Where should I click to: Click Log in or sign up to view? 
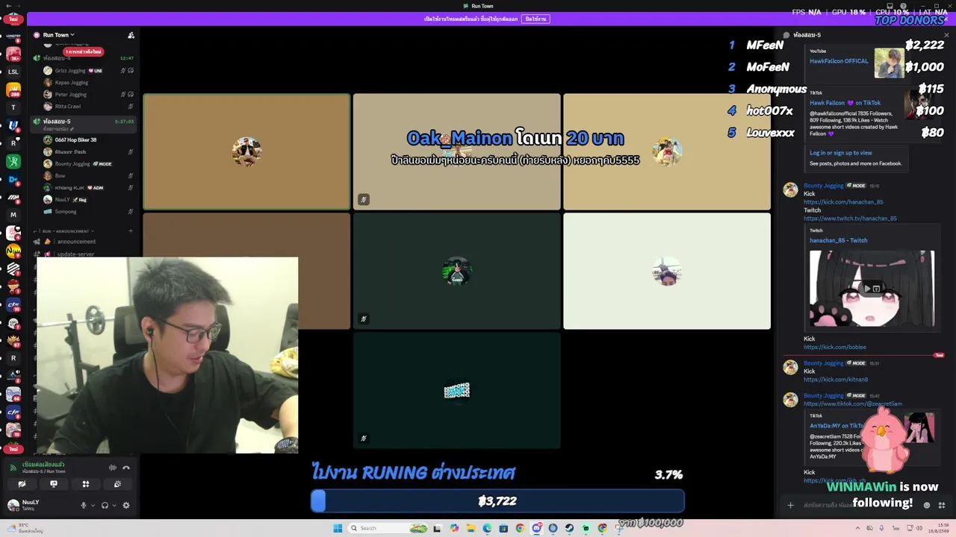[x=840, y=153]
